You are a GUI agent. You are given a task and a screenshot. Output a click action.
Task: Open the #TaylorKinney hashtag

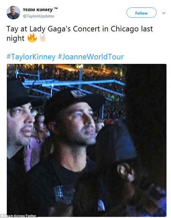coord(31,57)
